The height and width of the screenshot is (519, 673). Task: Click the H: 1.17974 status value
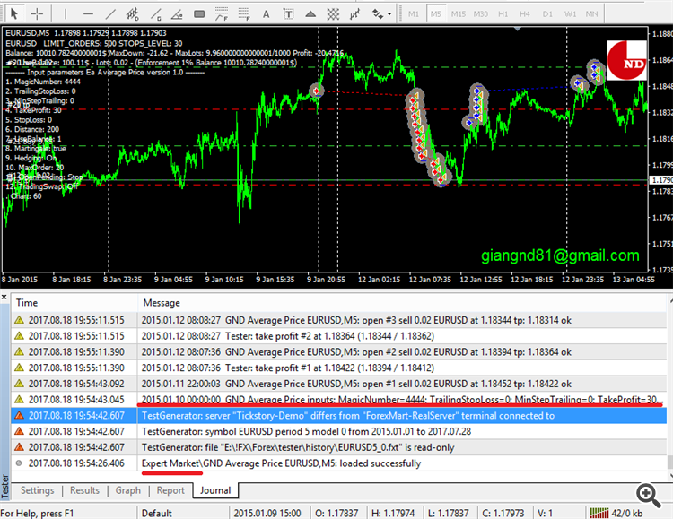393,513
